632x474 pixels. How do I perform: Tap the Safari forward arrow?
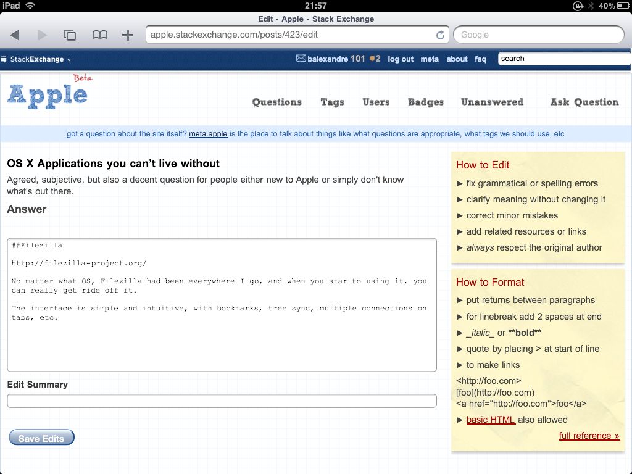[x=42, y=35]
